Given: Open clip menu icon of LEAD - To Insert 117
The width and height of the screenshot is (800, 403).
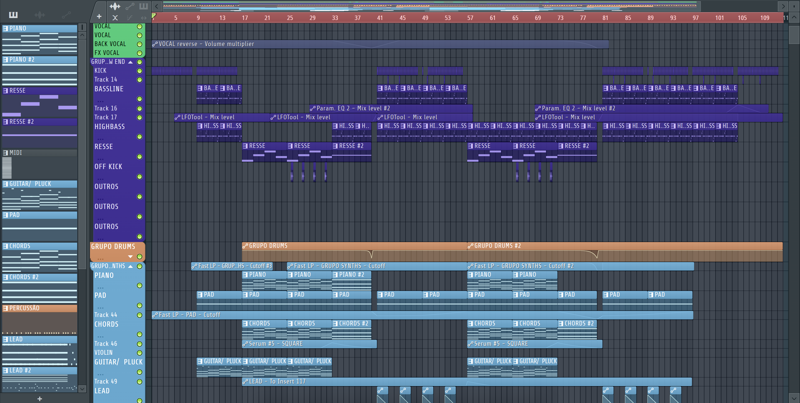Looking at the screenshot, I should [x=245, y=382].
